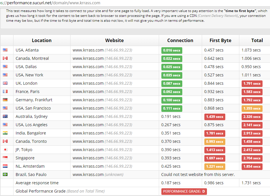Click the Netherlands flag icon for Amsterdam
This screenshot has height=196, width=270.
click(x=5, y=166)
